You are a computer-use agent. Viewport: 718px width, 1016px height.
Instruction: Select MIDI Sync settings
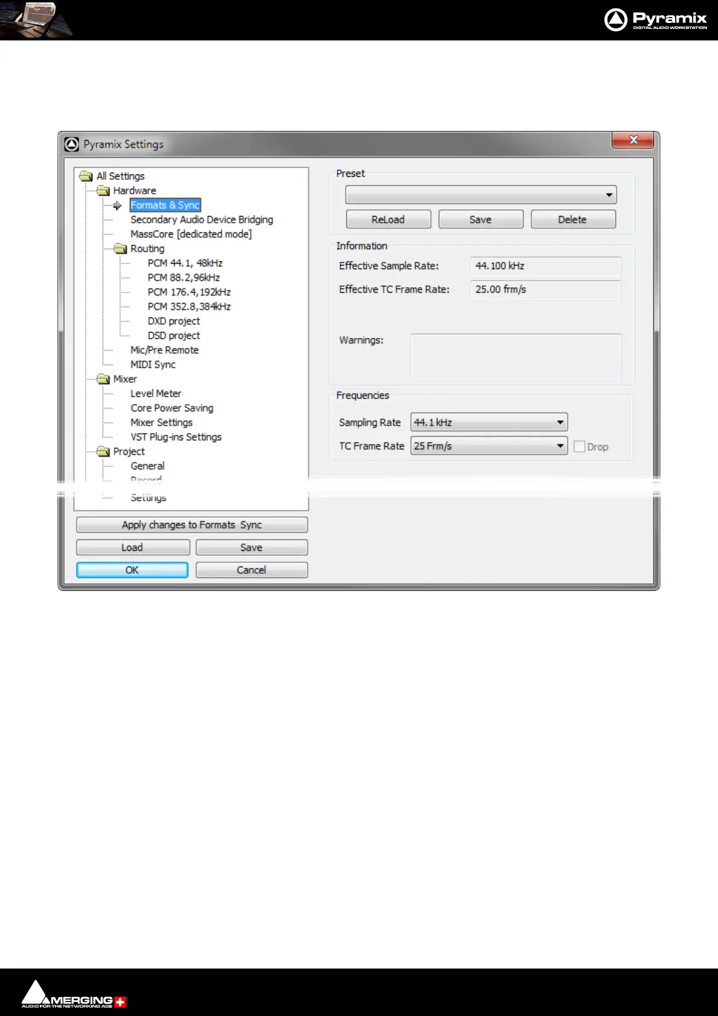153,364
